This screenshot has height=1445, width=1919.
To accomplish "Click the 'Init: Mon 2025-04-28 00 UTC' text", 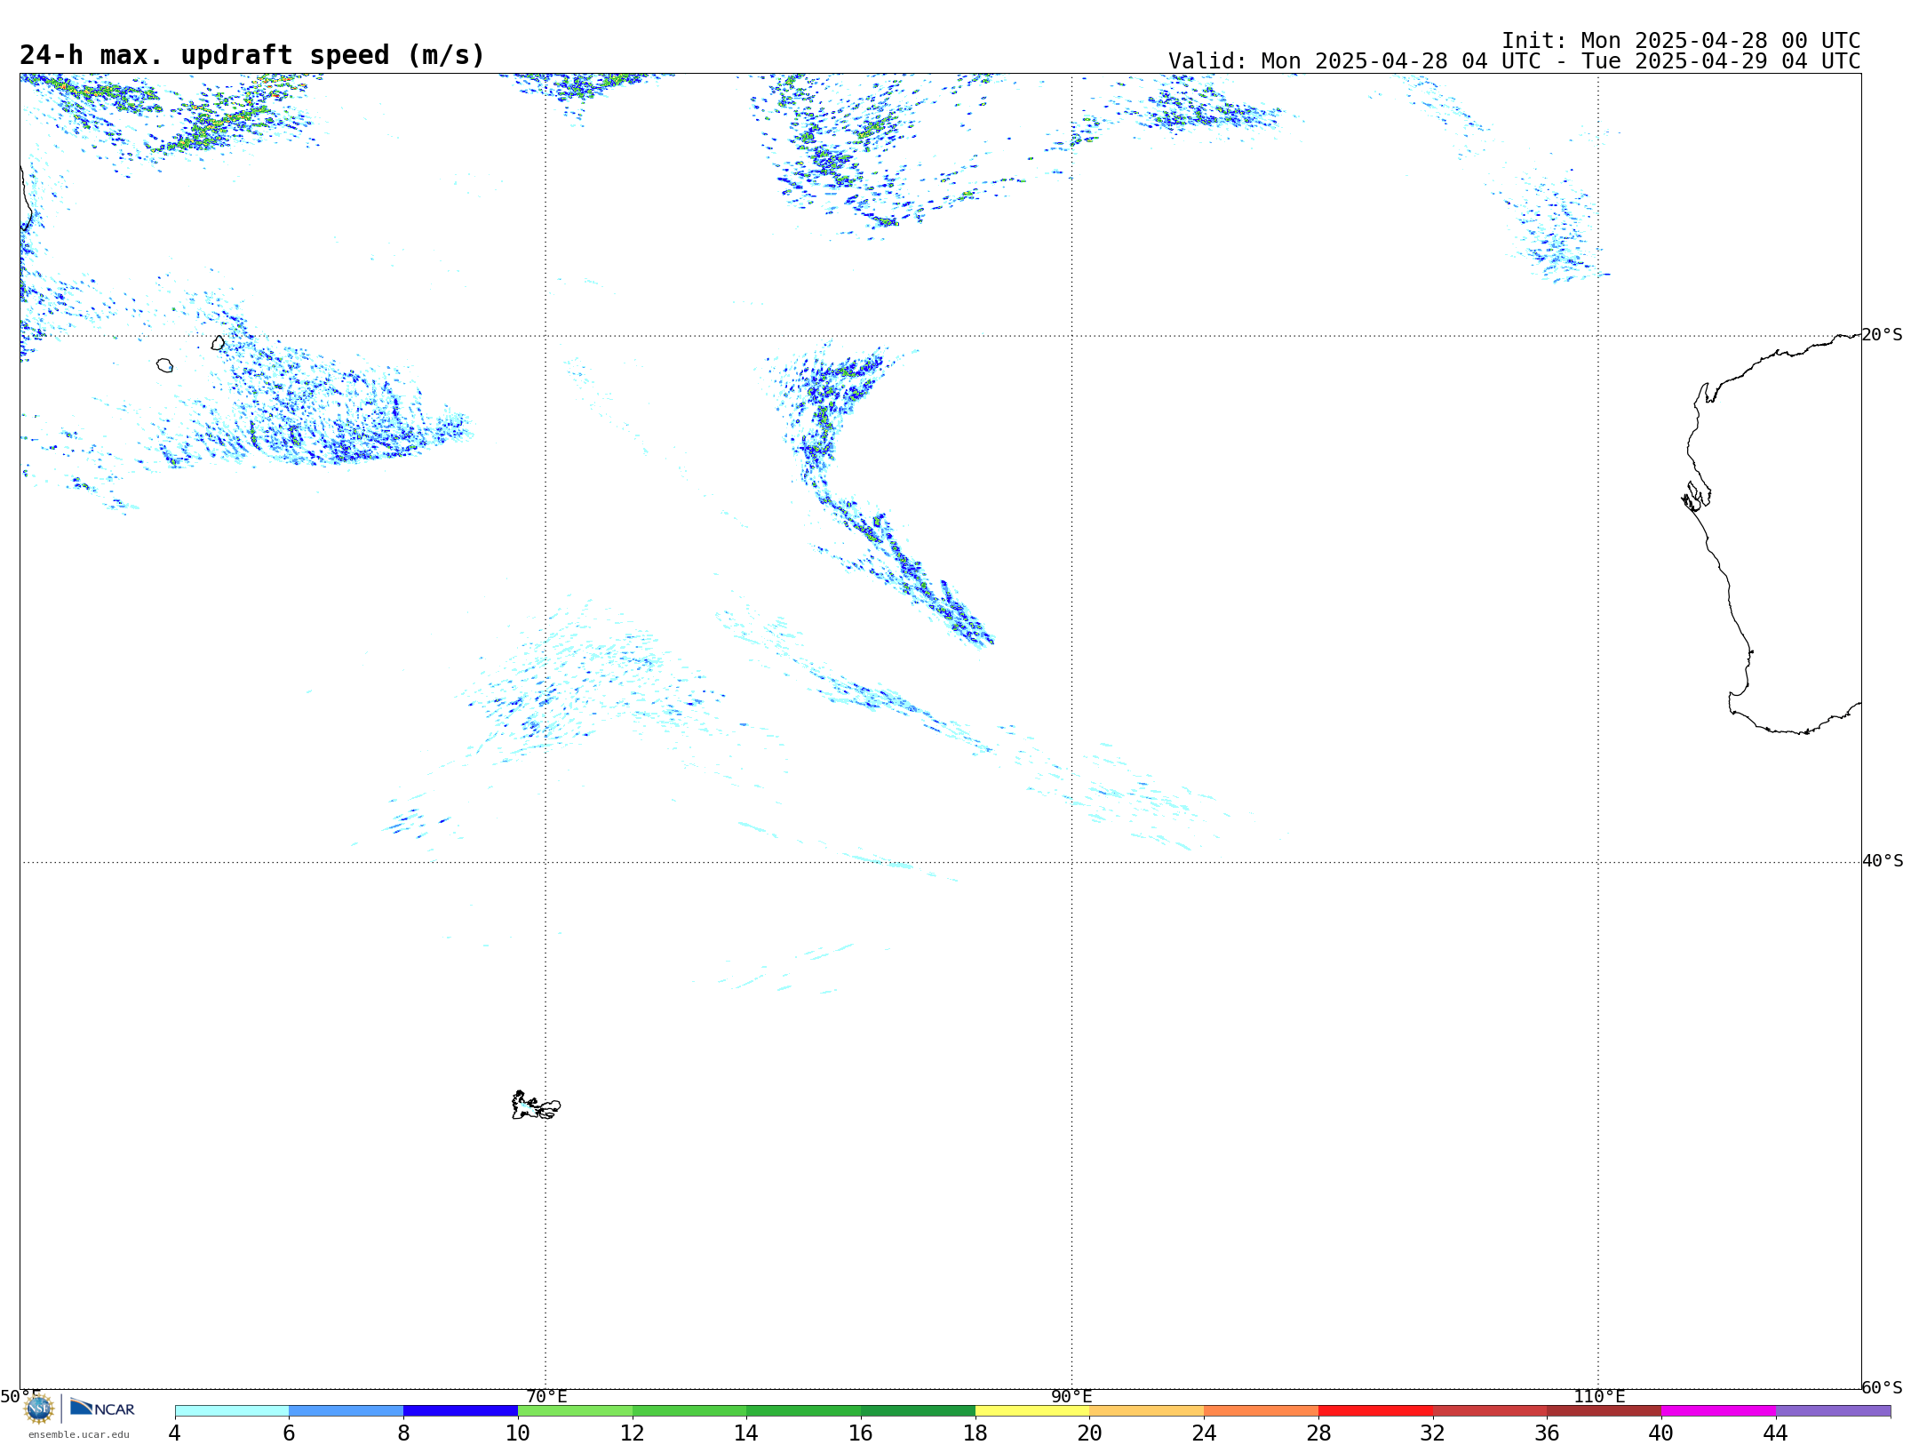I will click(x=1681, y=41).
